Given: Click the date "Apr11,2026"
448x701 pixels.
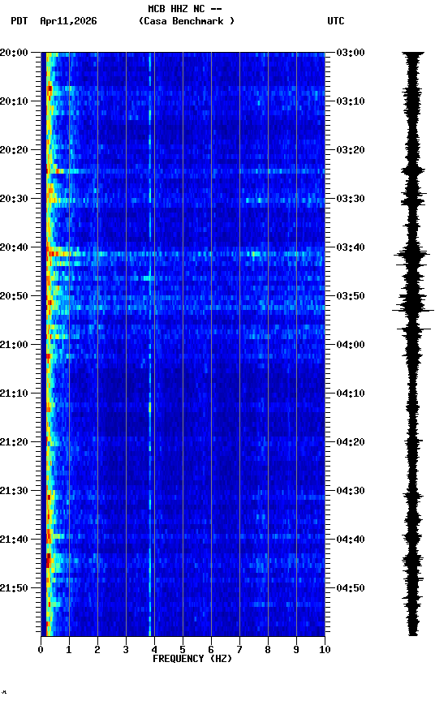Looking at the screenshot, I should point(68,21).
